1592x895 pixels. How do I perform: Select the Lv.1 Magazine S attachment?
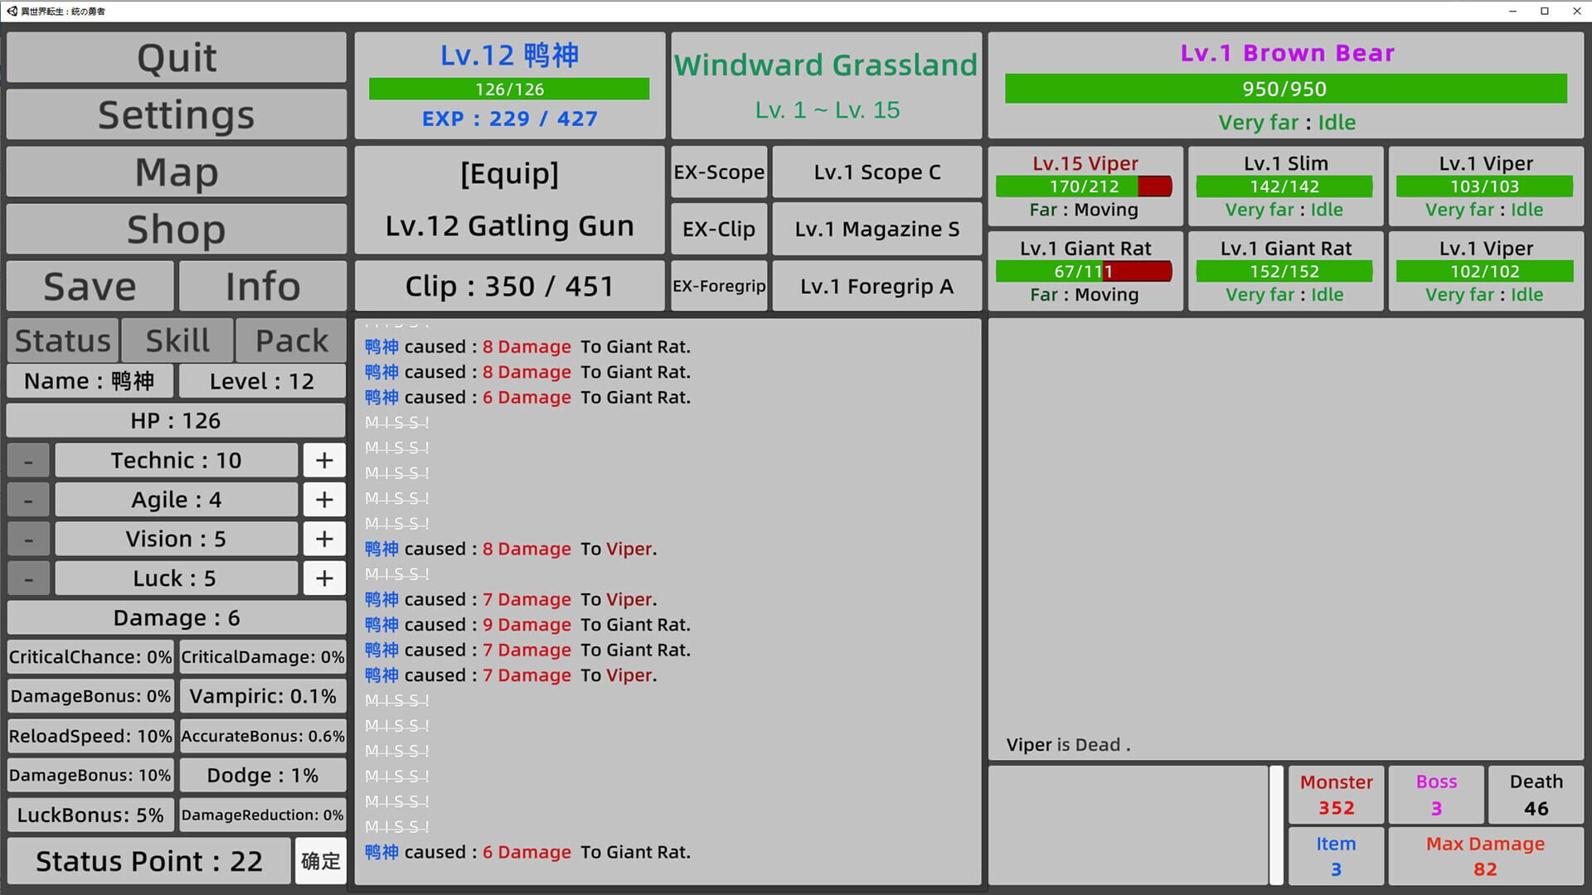coord(876,229)
